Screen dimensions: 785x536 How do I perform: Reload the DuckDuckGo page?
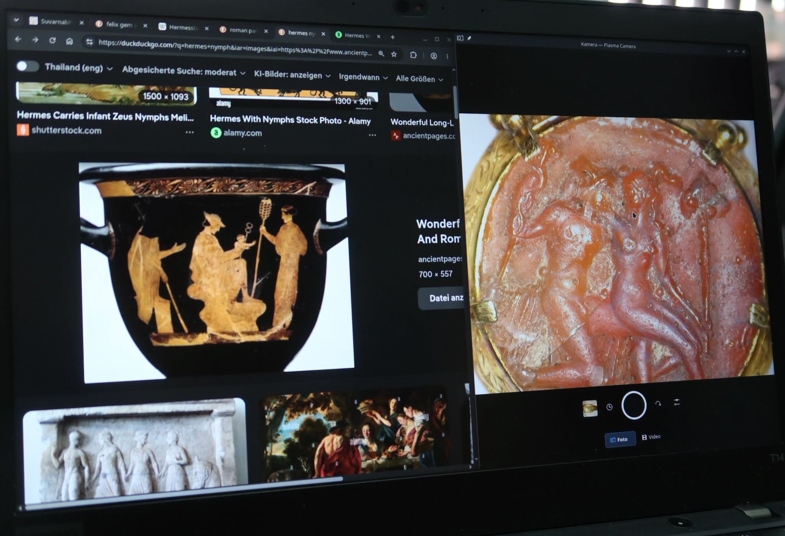pos(53,40)
